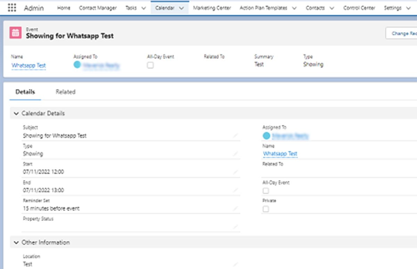
Task: Open Whatsapp Test link in header
Action: (29, 65)
